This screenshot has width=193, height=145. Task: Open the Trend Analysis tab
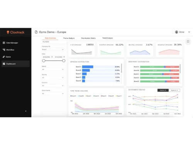(107, 38)
